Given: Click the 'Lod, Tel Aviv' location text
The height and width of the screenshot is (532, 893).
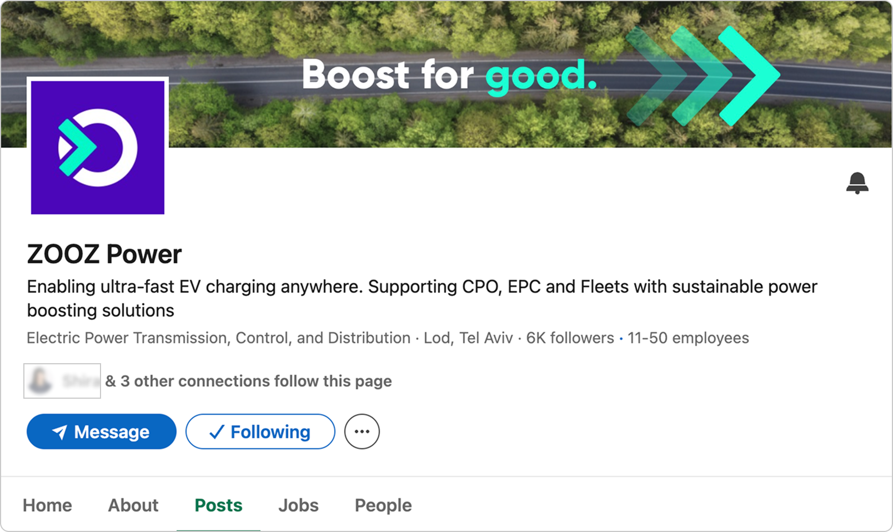Looking at the screenshot, I should [x=468, y=338].
